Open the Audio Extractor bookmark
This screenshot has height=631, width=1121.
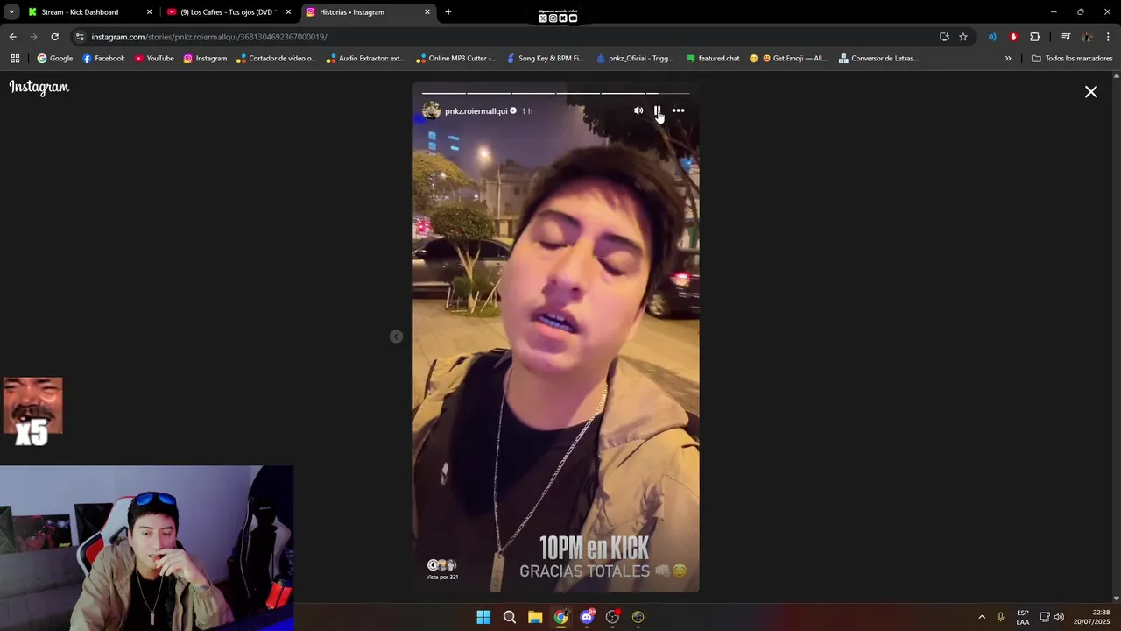365,59
